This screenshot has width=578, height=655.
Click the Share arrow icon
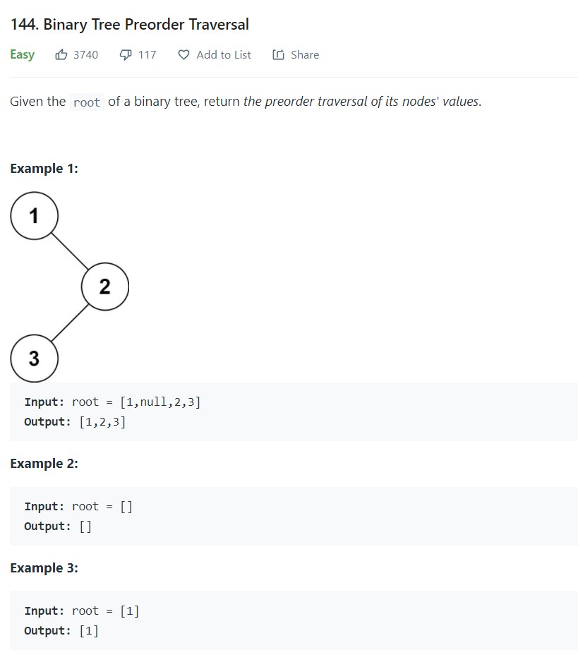pos(278,54)
